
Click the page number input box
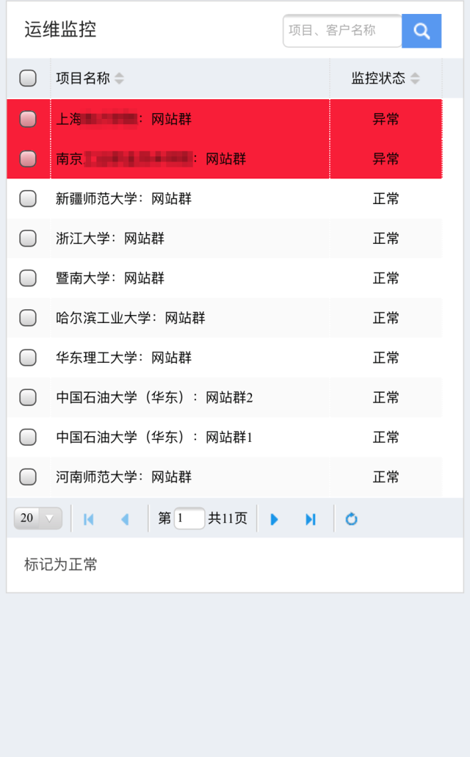[x=189, y=518]
